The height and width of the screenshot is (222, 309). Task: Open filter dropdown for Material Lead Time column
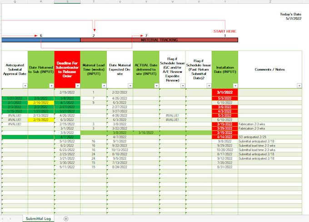tap(104, 86)
